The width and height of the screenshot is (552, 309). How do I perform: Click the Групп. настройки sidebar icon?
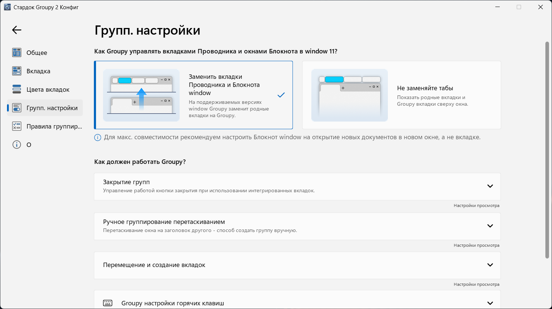17,108
